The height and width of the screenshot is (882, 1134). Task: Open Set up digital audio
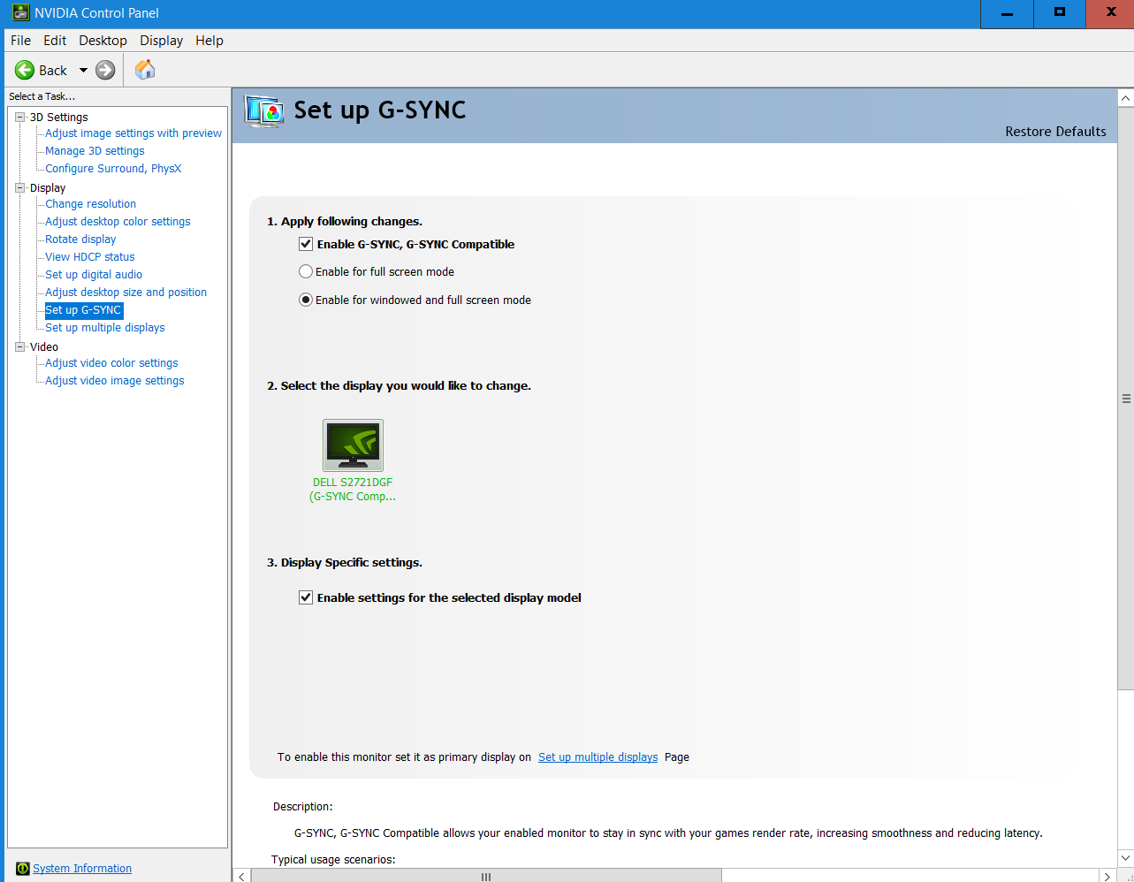(94, 275)
